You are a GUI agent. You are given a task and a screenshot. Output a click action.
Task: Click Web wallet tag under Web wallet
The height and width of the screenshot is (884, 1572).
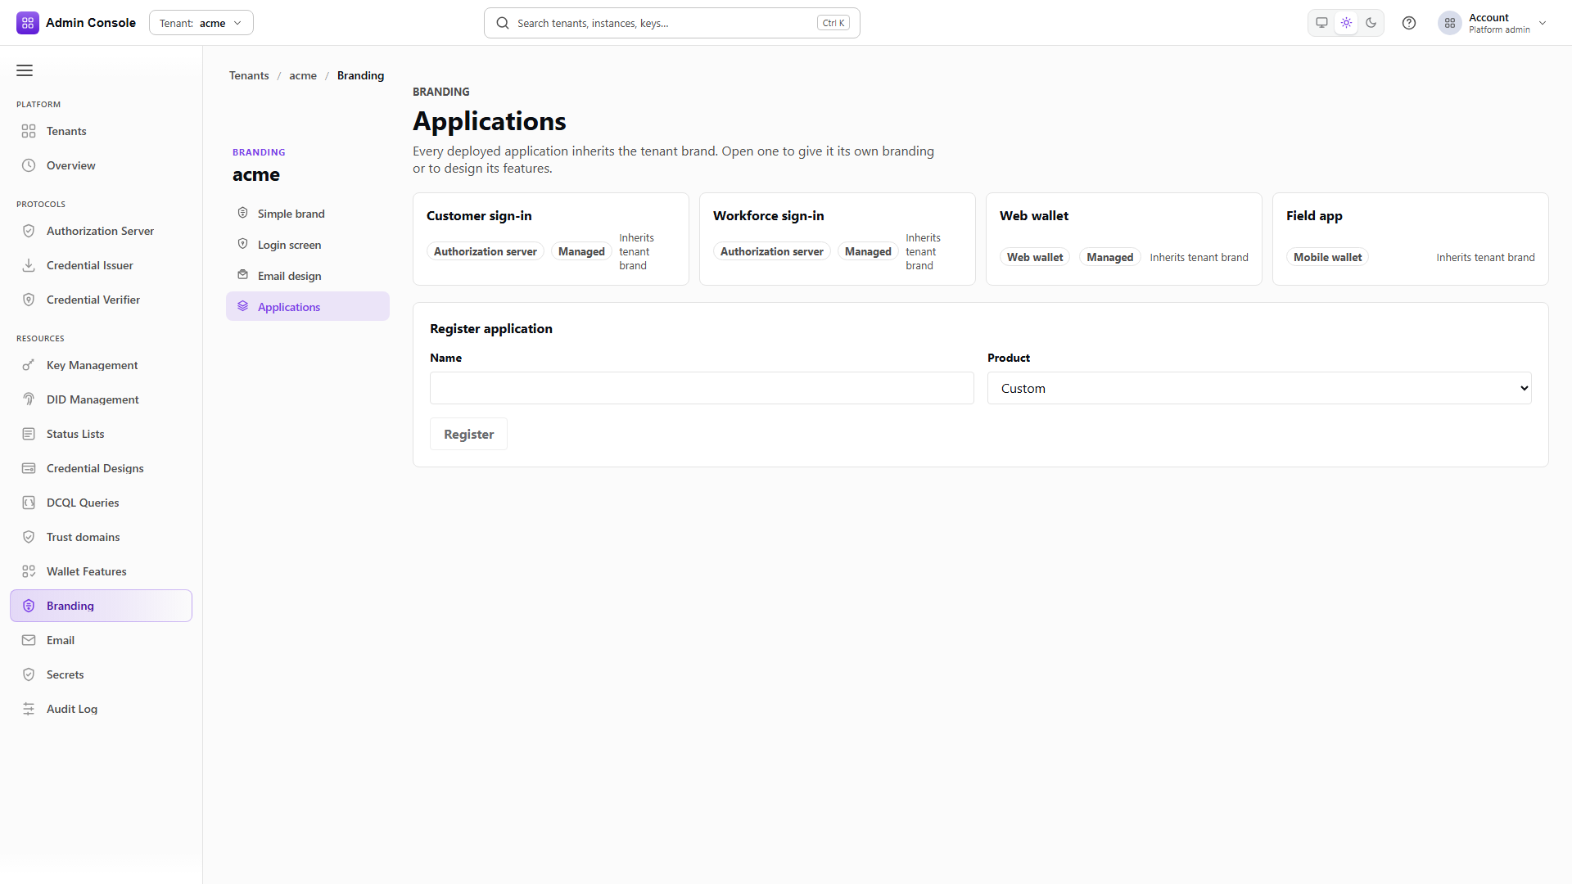(1035, 257)
